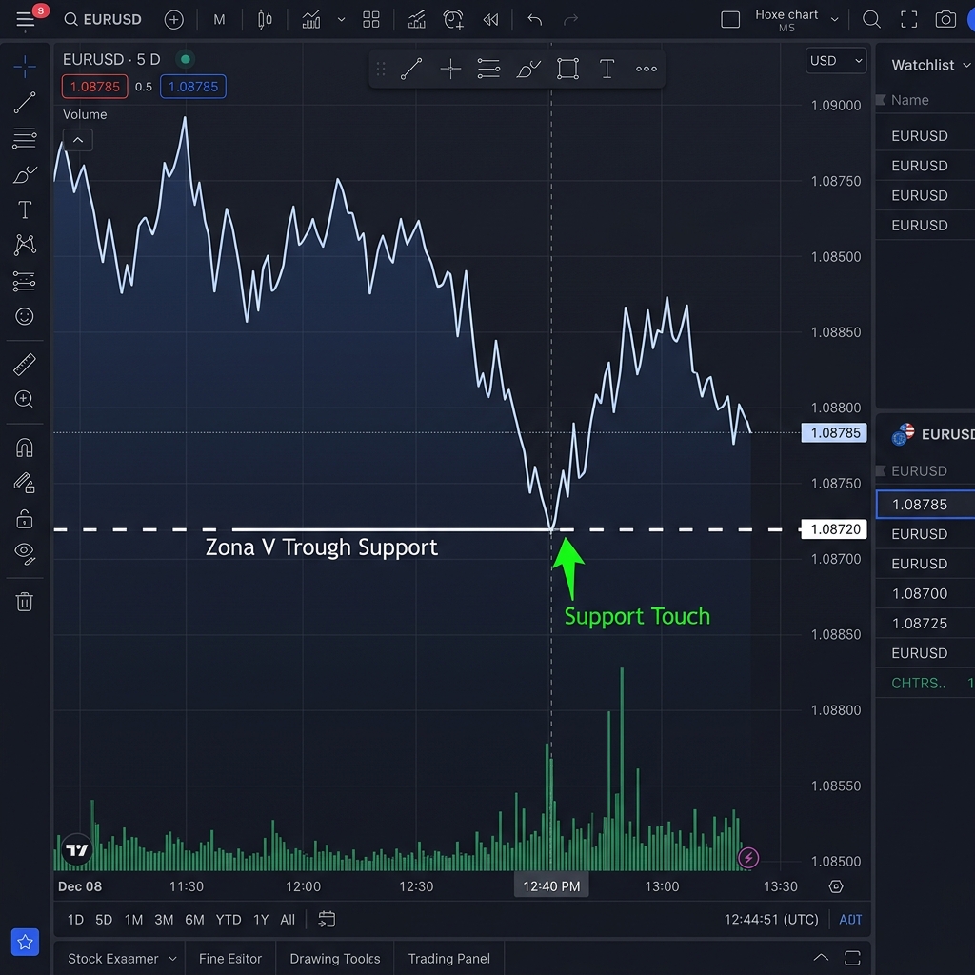Open quick search magnifier in top bar
Image resolution: width=975 pixels, height=975 pixels.
point(871,20)
